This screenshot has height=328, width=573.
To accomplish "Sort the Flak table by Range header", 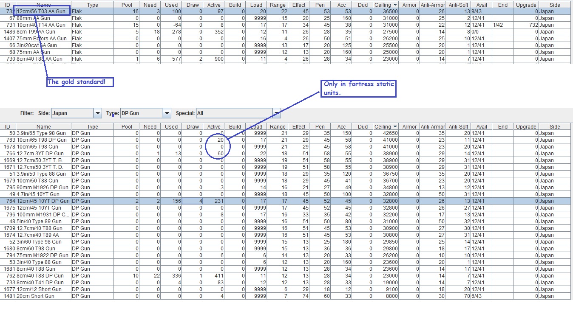I will [x=278, y=5].
